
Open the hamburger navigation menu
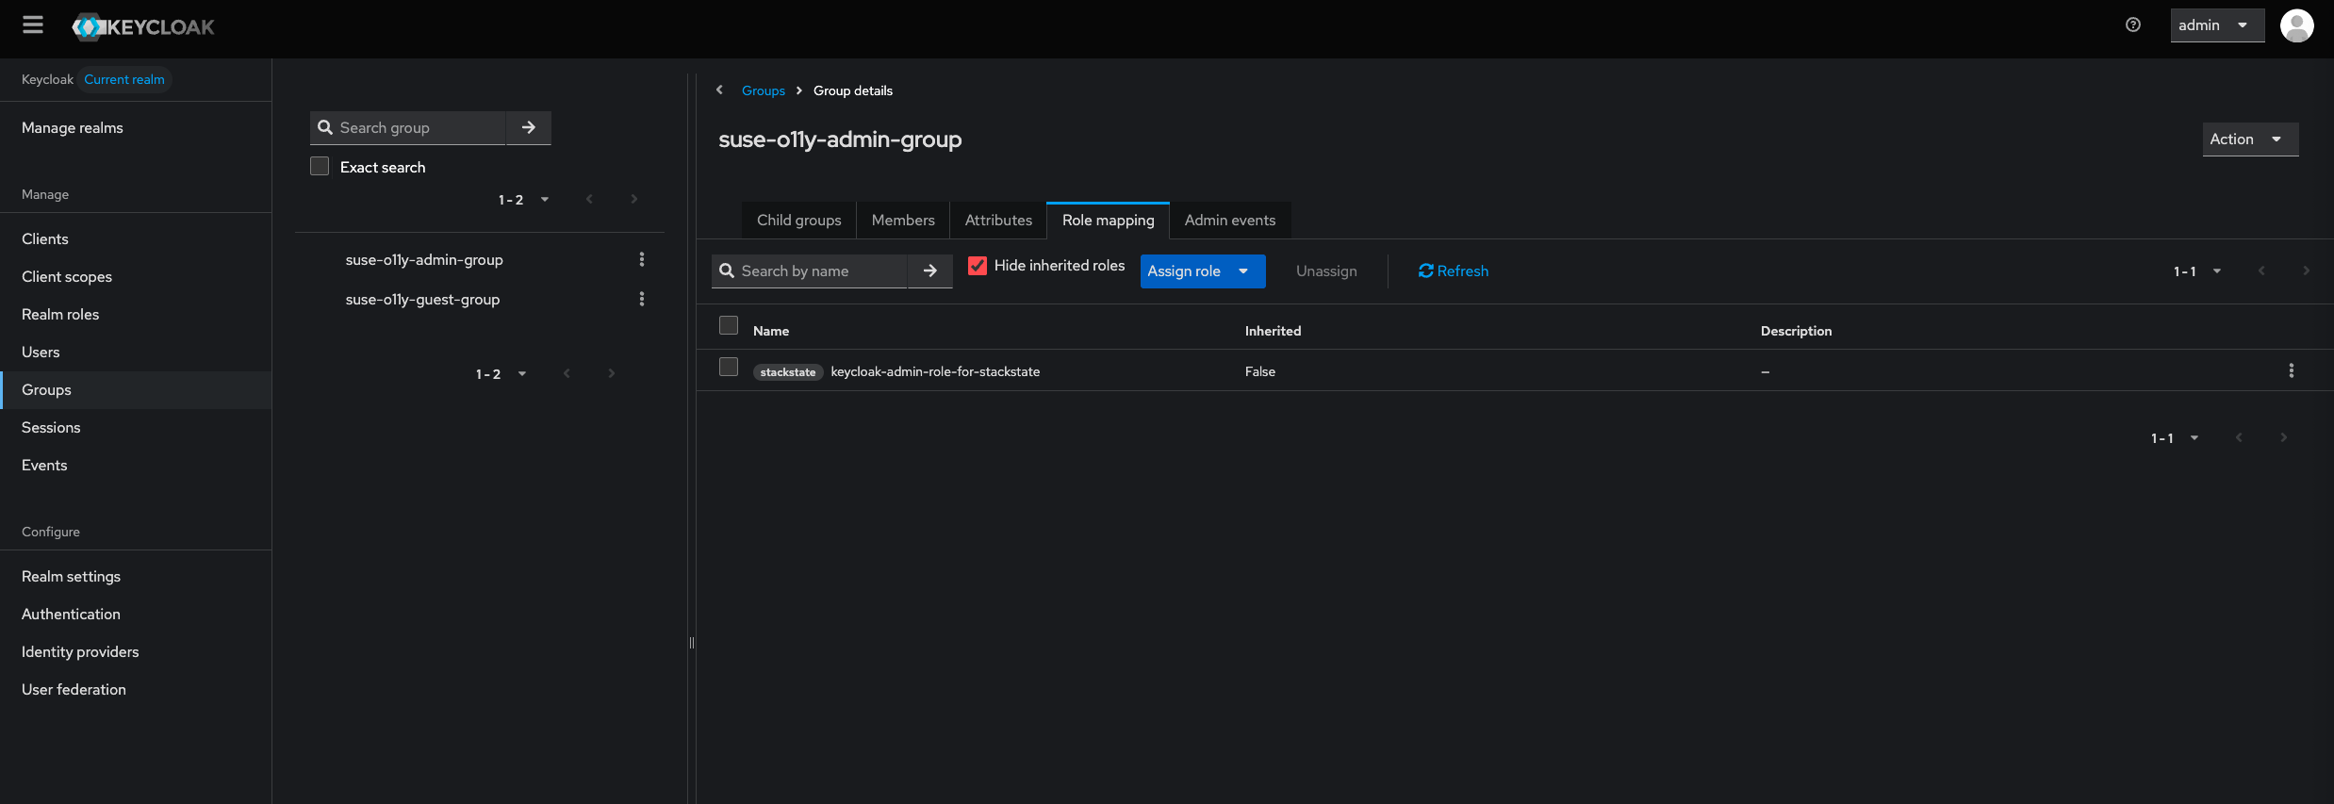point(33,25)
